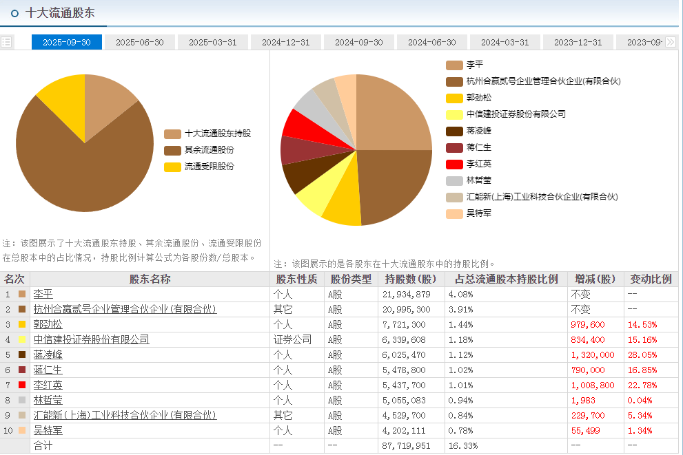Click legend swatch for 吴特军
The width and height of the screenshot is (683, 455).
point(454,214)
